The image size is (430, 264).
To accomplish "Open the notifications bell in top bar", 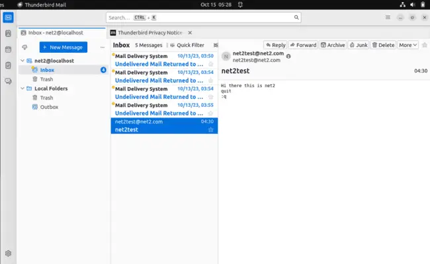I will [x=240, y=5].
